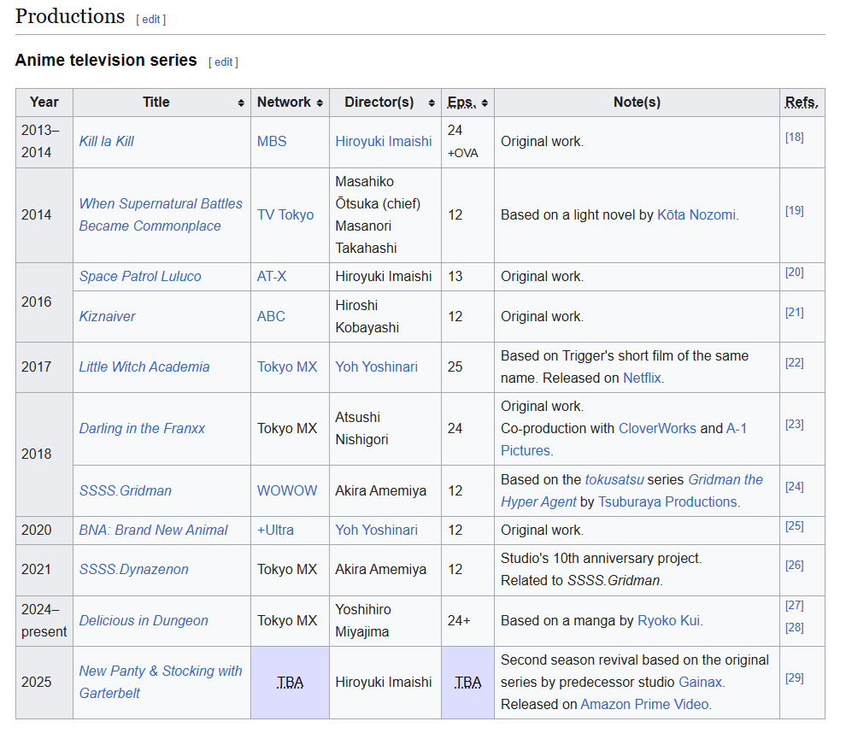The width and height of the screenshot is (846, 733).
Task: Sort table by Network column arrows
Action: click(x=320, y=103)
